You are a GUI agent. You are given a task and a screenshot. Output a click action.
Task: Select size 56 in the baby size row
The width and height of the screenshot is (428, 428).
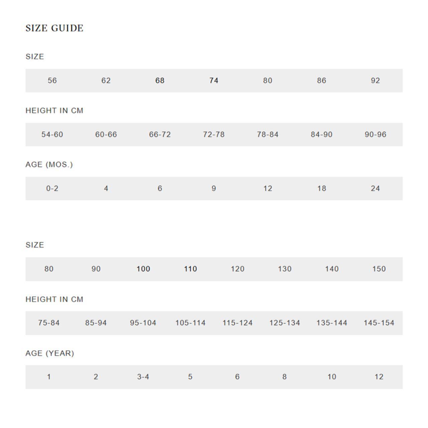point(52,81)
